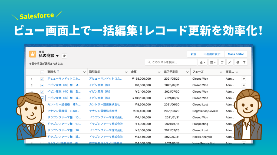Open the イピン産業（株）様 M... opportunity link
This screenshot has height=155, width=277.
pyautogui.click(x=64, y=85)
